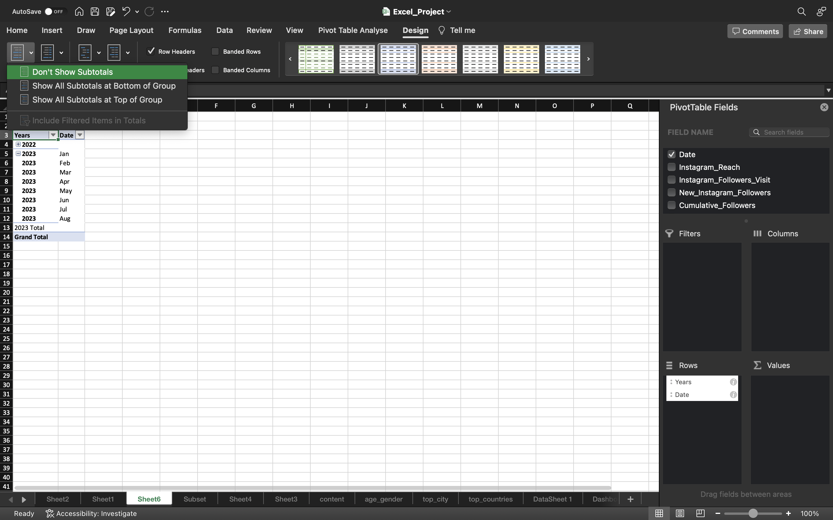Open the Date filter dropdown in pivot
Screen dimensions: 833x520
[x=80, y=135]
